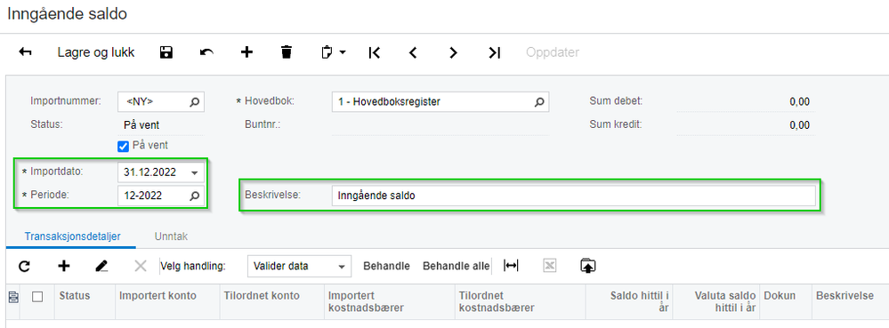The height and width of the screenshot is (328, 889).
Task: Click the Behandle alle button
Action: (457, 266)
